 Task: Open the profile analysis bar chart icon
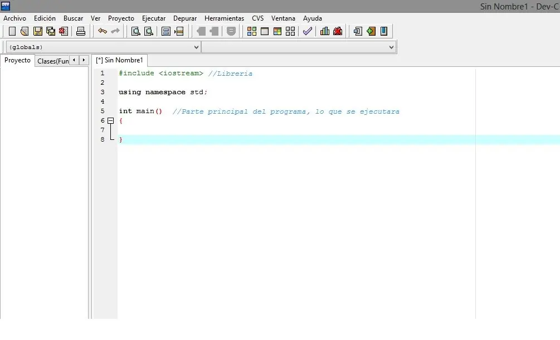(325, 31)
